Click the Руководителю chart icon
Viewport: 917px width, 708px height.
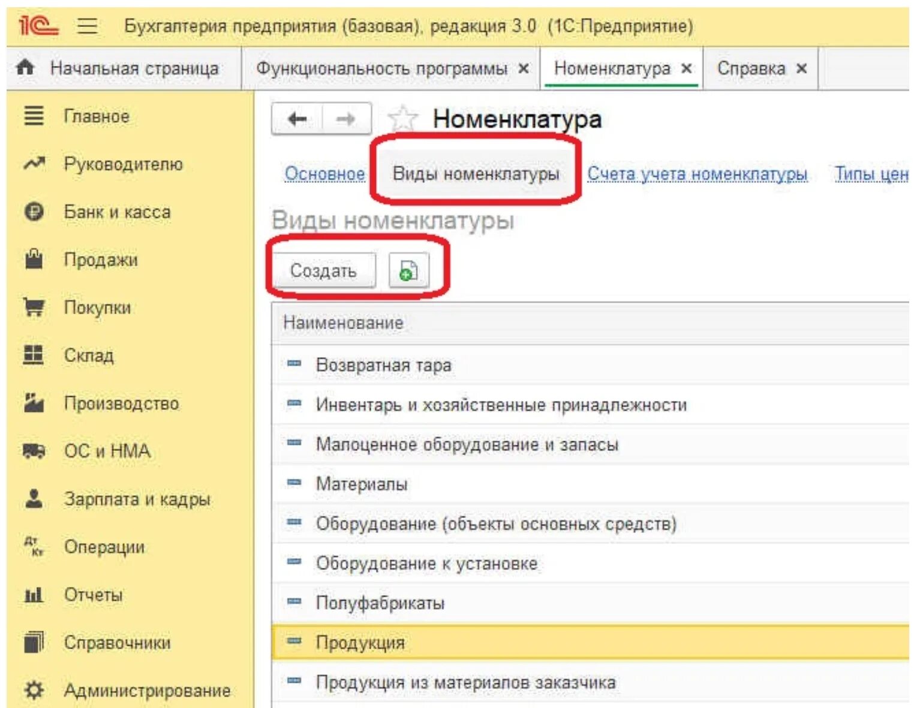[34, 163]
